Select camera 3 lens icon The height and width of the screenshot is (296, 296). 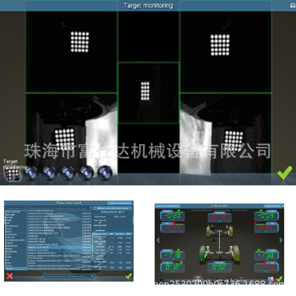pyautogui.click(x=68, y=173)
